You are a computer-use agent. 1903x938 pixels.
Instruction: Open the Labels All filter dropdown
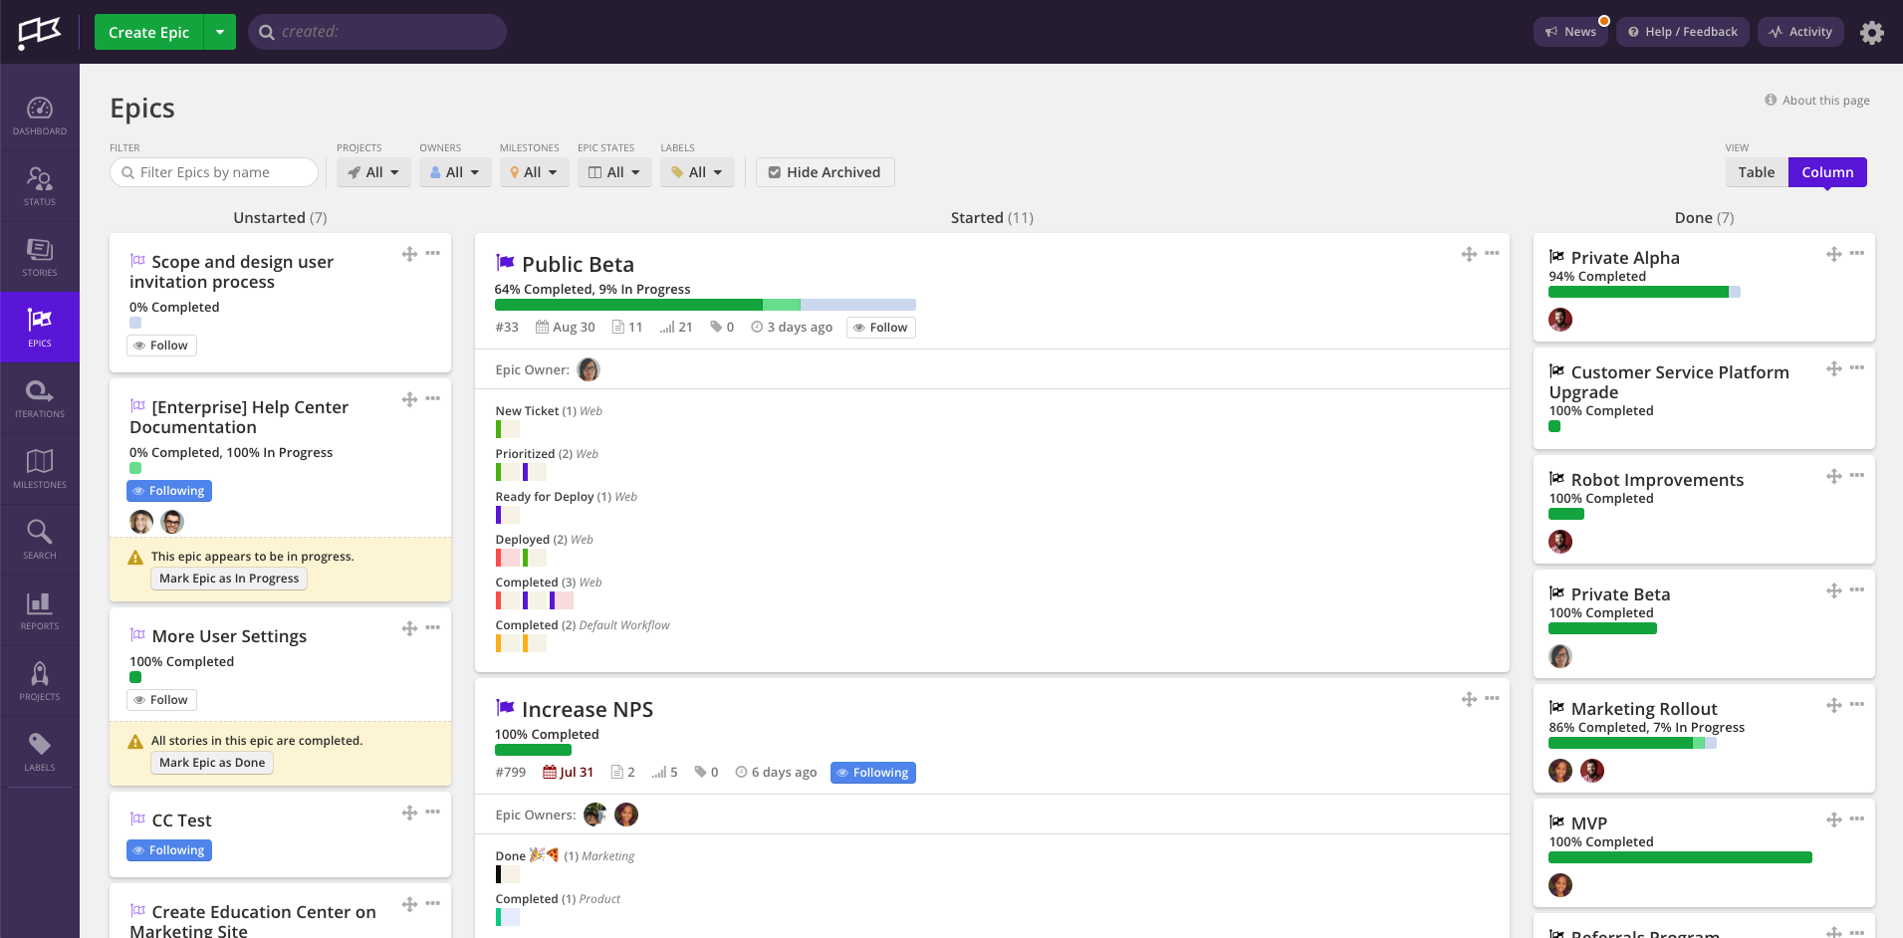(x=697, y=172)
